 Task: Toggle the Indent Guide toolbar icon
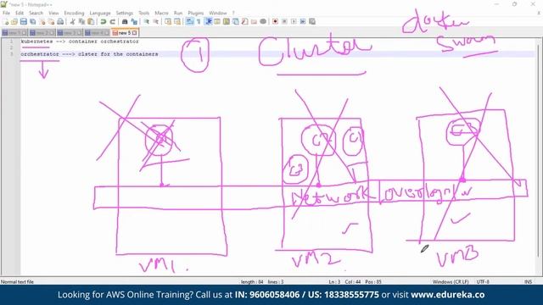pyautogui.click(x=208, y=22)
